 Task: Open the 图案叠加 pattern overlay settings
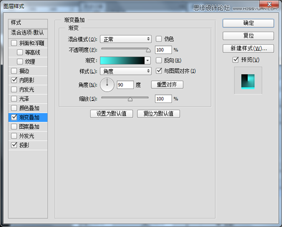click(x=30, y=126)
